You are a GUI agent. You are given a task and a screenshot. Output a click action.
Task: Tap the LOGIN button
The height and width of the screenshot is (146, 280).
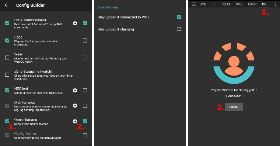(x=234, y=107)
